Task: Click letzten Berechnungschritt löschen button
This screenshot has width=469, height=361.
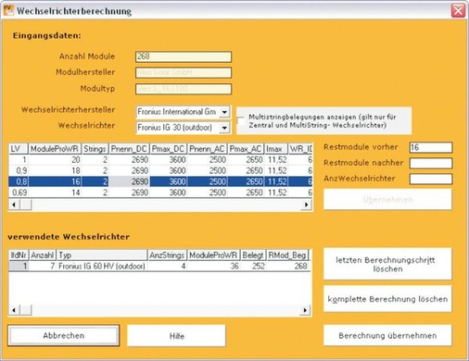Action: coord(387,264)
